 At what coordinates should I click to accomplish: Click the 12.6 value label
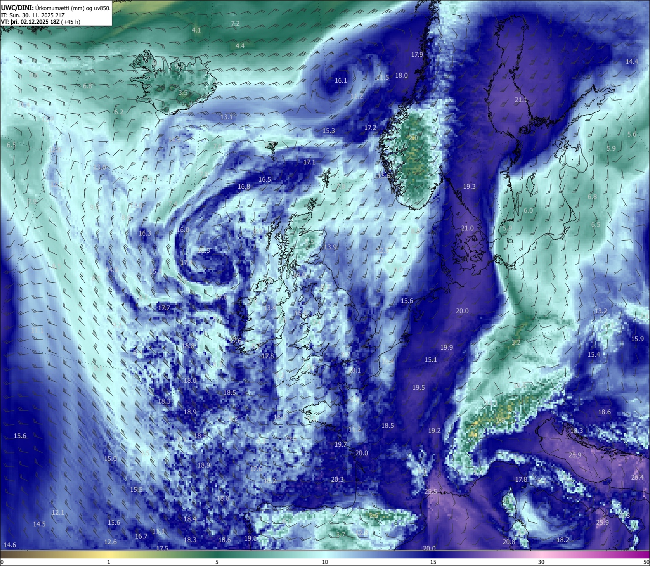point(110,542)
